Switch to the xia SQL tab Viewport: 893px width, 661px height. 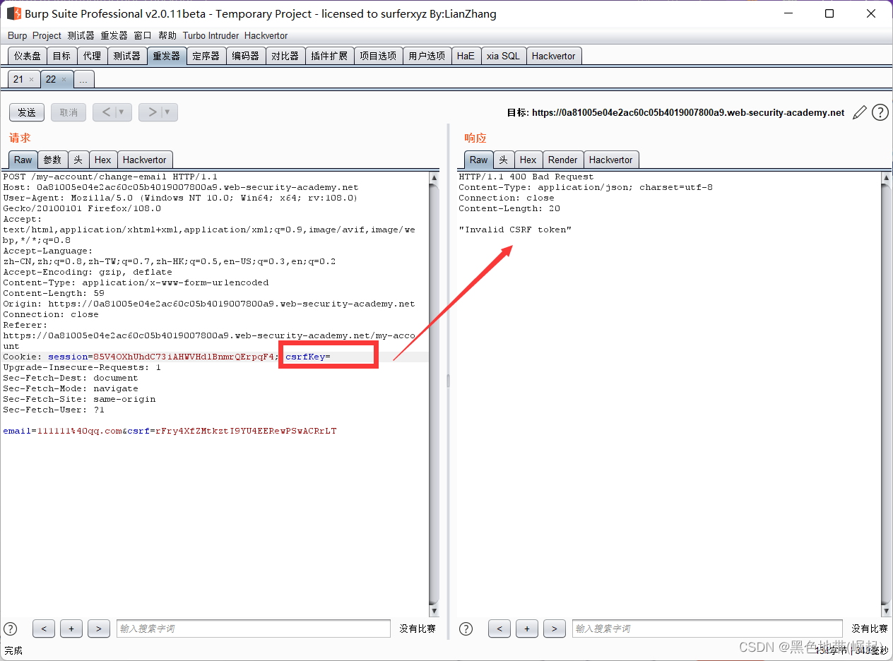503,56
